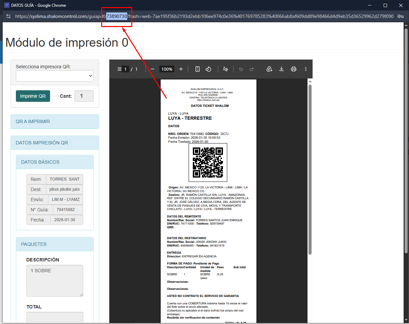Viewport: 409px width, 324px height.
Task: Click the Cant quantity input field
Action: (84, 96)
